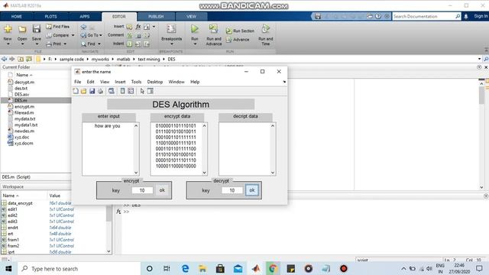Click the Comment percent icon in the EDIT group
This screenshot has width=489, height=275.
coord(129,35)
